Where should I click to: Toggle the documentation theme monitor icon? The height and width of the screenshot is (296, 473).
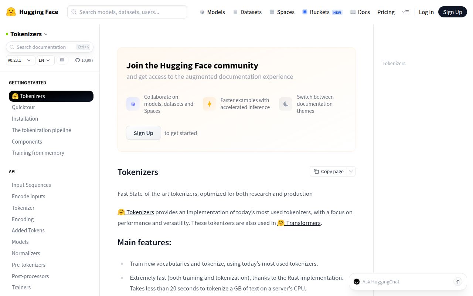(62, 60)
